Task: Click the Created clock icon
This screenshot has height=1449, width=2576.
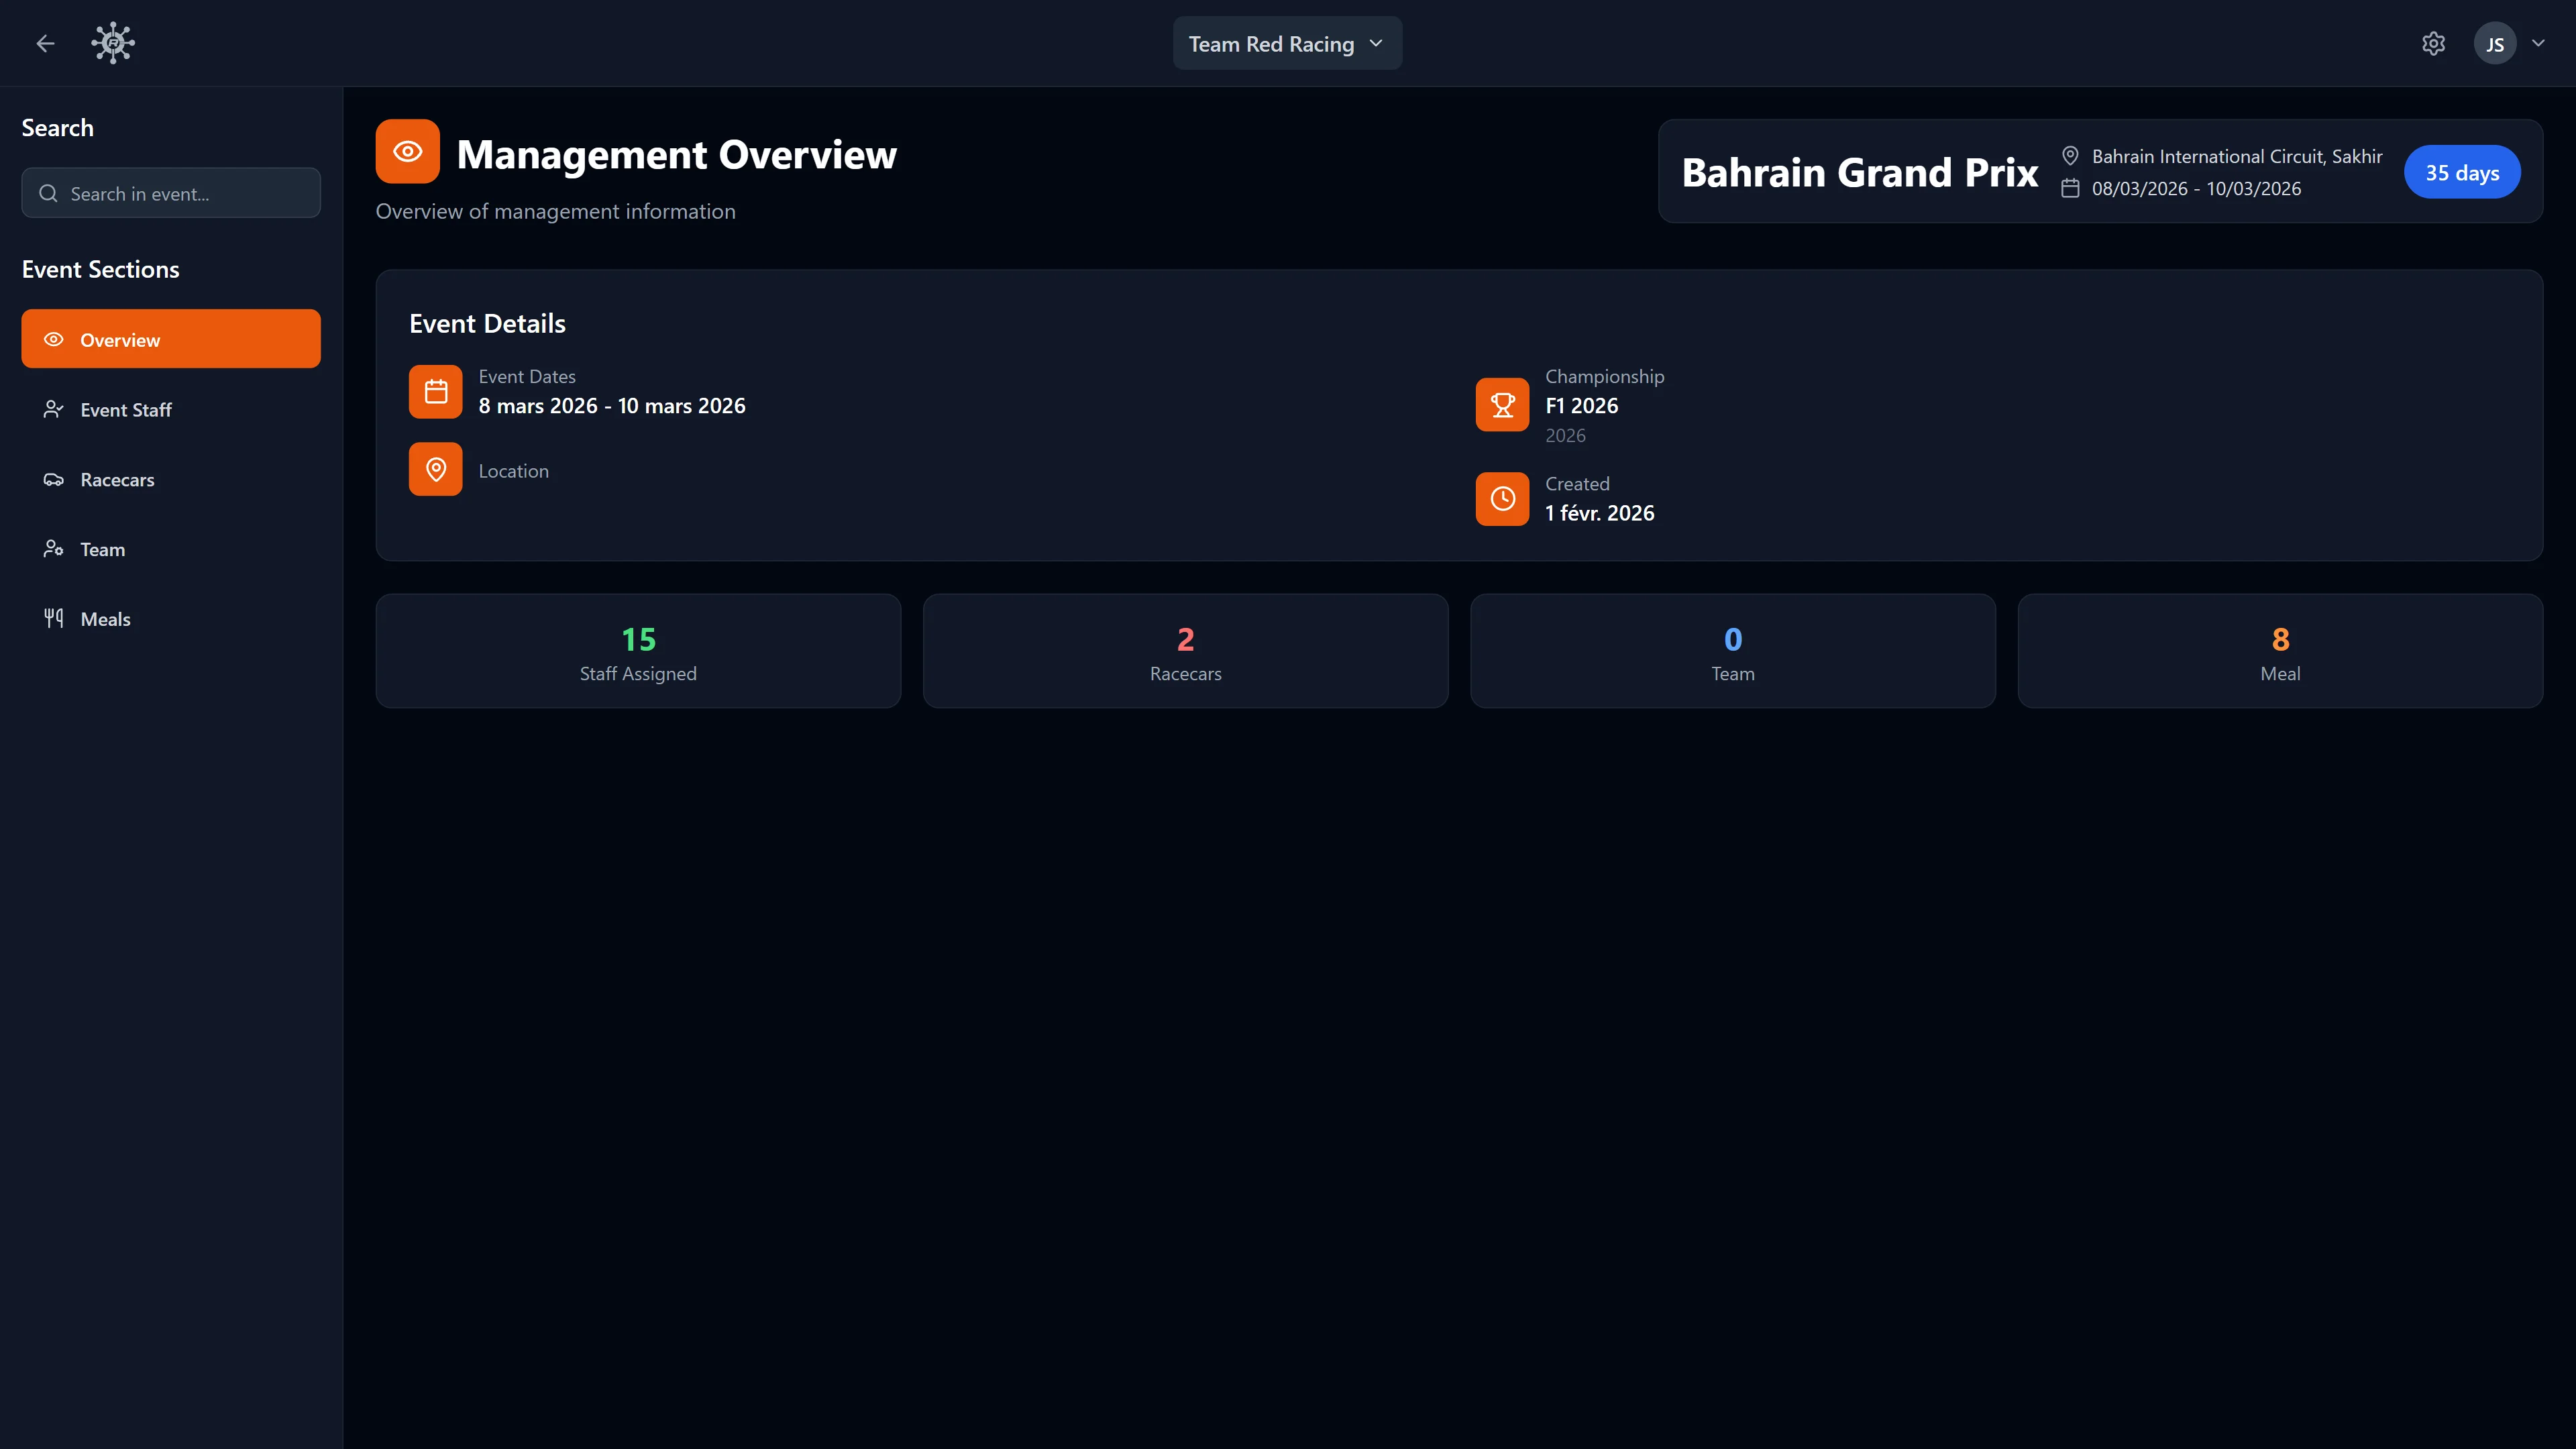Action: [1501, 498]
